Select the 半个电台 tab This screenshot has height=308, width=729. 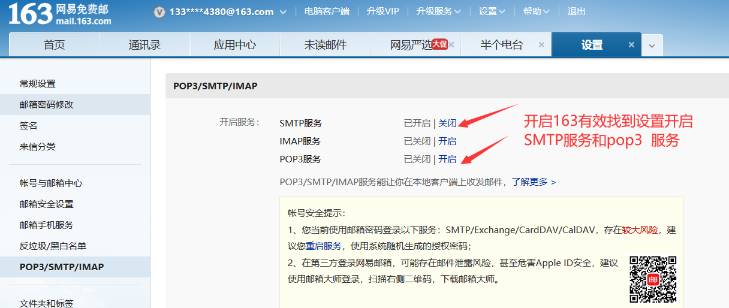[x=502, y=45]
